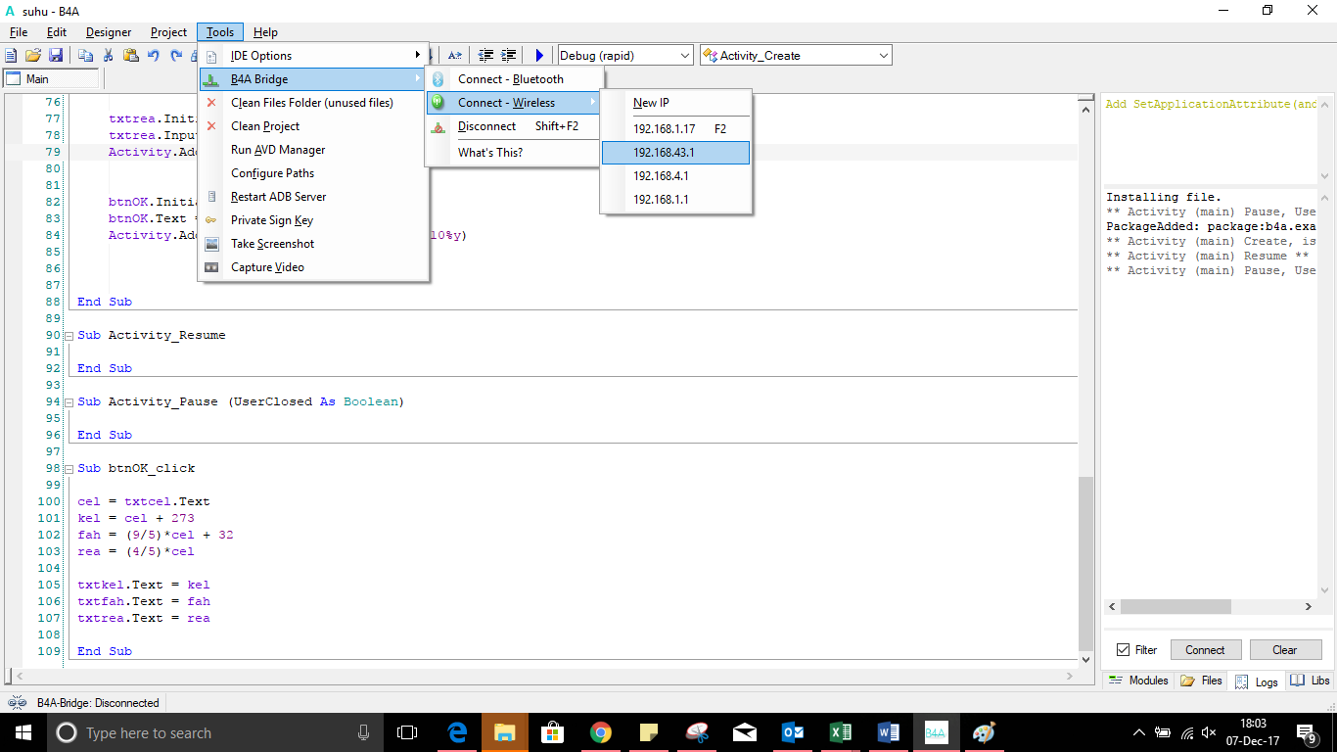Click in the Windows search box
The height and width of the screenshot is (752, 1337).
[x=215, y=732]
